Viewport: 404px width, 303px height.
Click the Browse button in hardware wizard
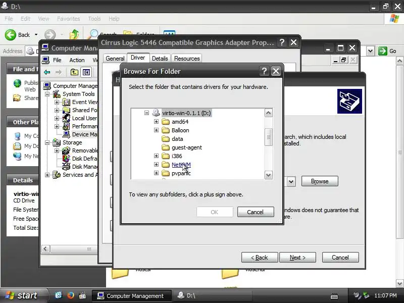[320, 181]
